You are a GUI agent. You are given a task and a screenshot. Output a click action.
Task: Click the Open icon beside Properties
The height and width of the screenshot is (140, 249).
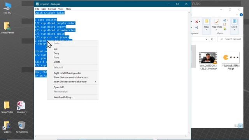225,20
